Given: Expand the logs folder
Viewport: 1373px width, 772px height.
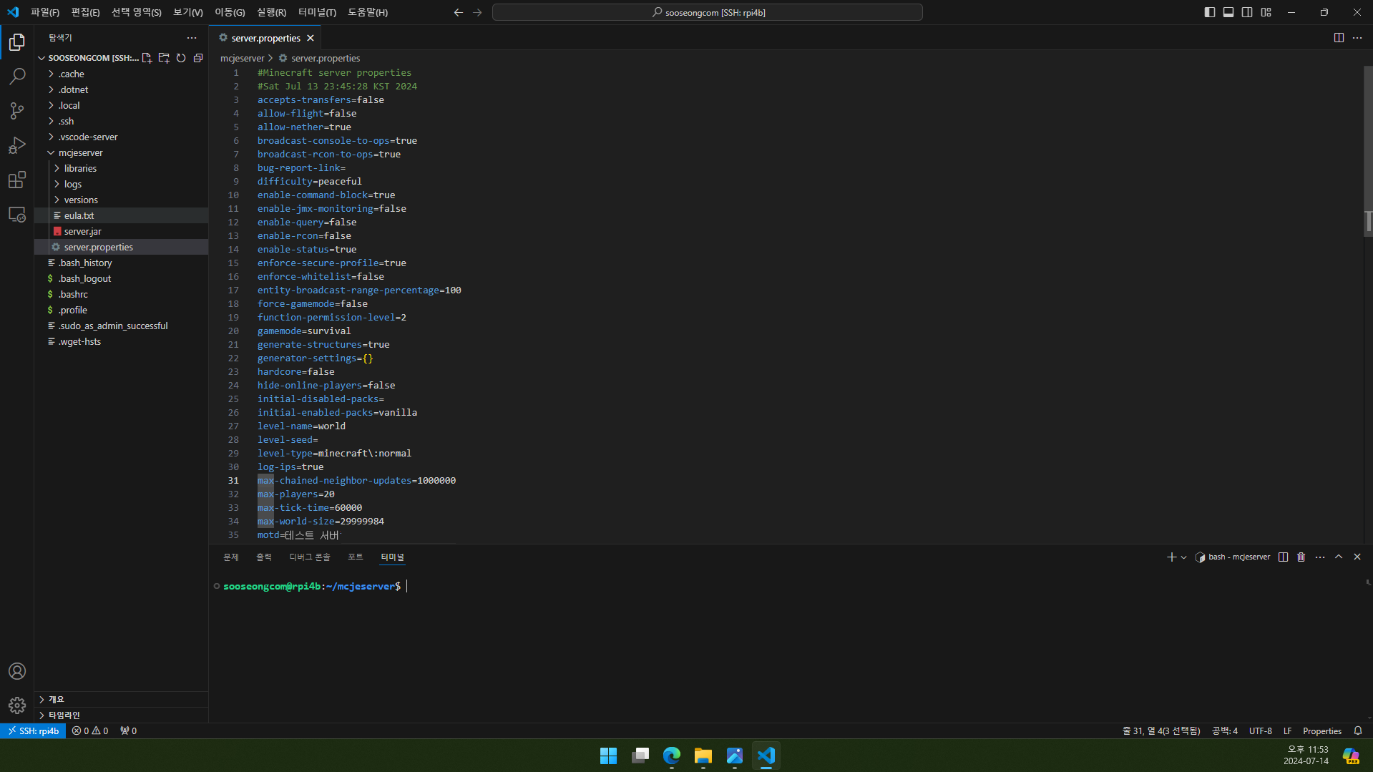Looking at the screenshot, I should 121,184.
